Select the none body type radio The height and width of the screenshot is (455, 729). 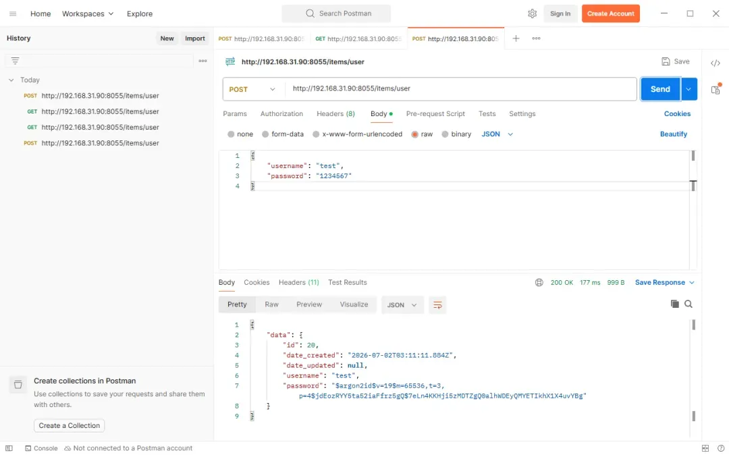[240, 134]
